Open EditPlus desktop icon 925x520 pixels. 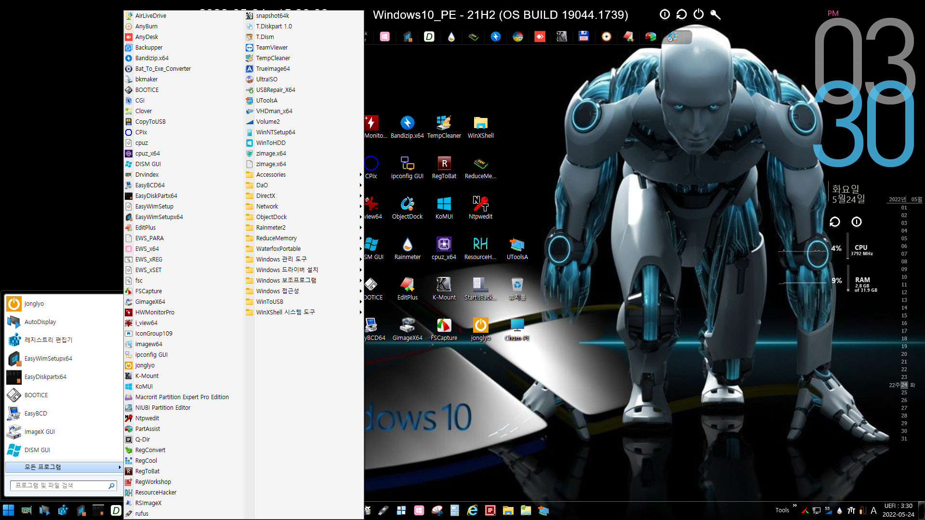(407, 288)
